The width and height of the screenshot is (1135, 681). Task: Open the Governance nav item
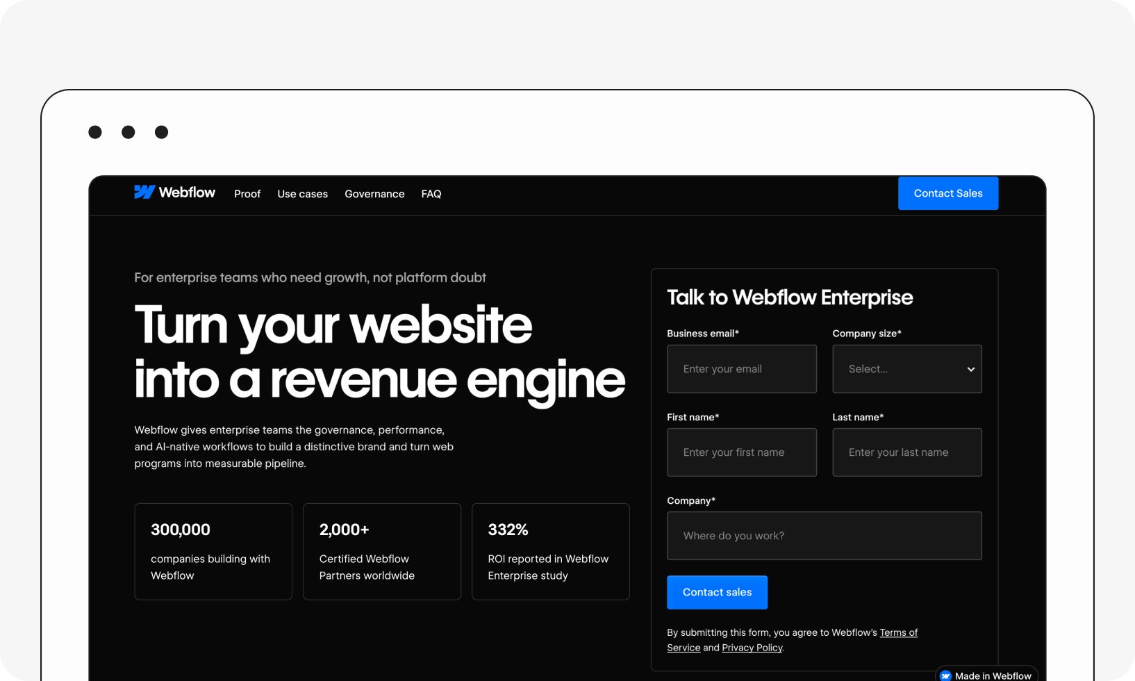pyautogui.click(x=374, y=194)
